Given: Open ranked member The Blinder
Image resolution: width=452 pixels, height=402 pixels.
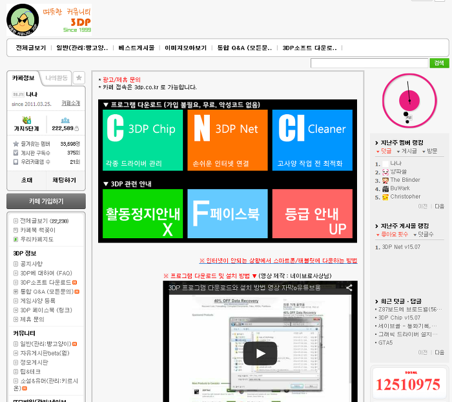Looking at the screenshot, I should pos(405,180).
